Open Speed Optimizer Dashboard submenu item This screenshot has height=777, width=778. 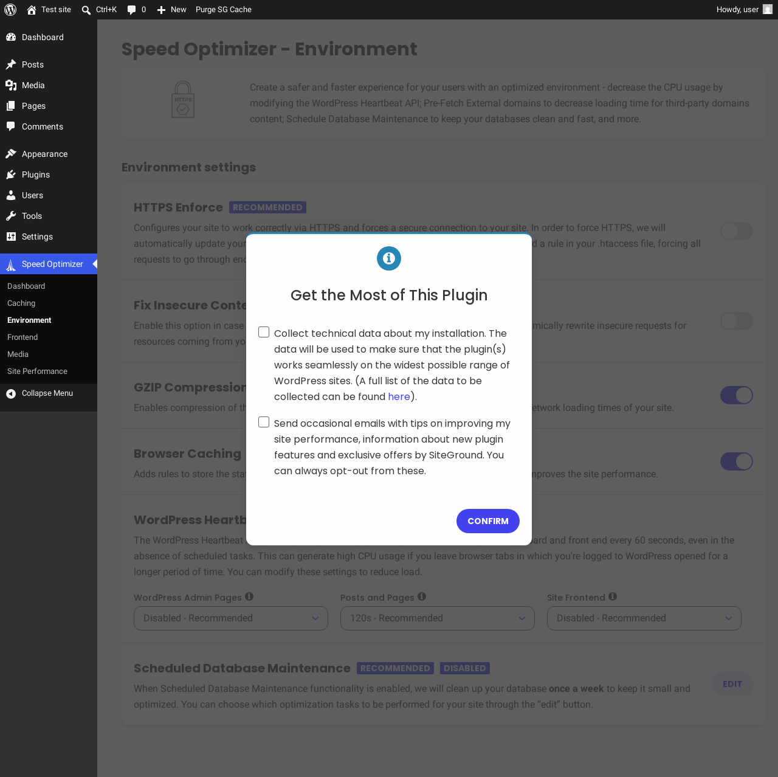click(26, 286)
